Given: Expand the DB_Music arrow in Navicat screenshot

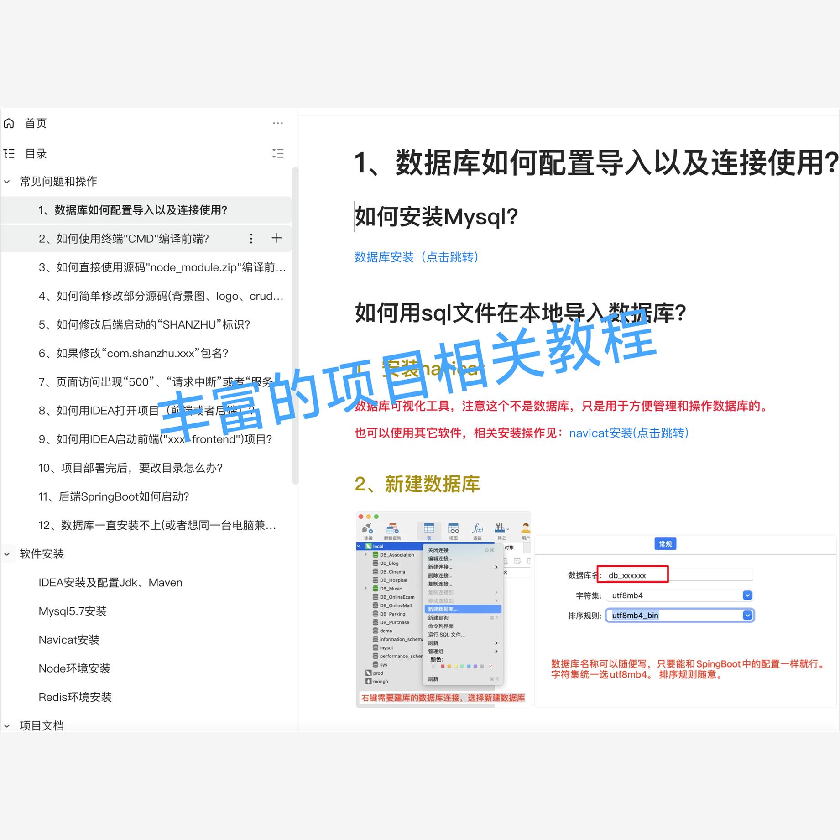Looking at the screenshot, I should (x=366, y=589).
